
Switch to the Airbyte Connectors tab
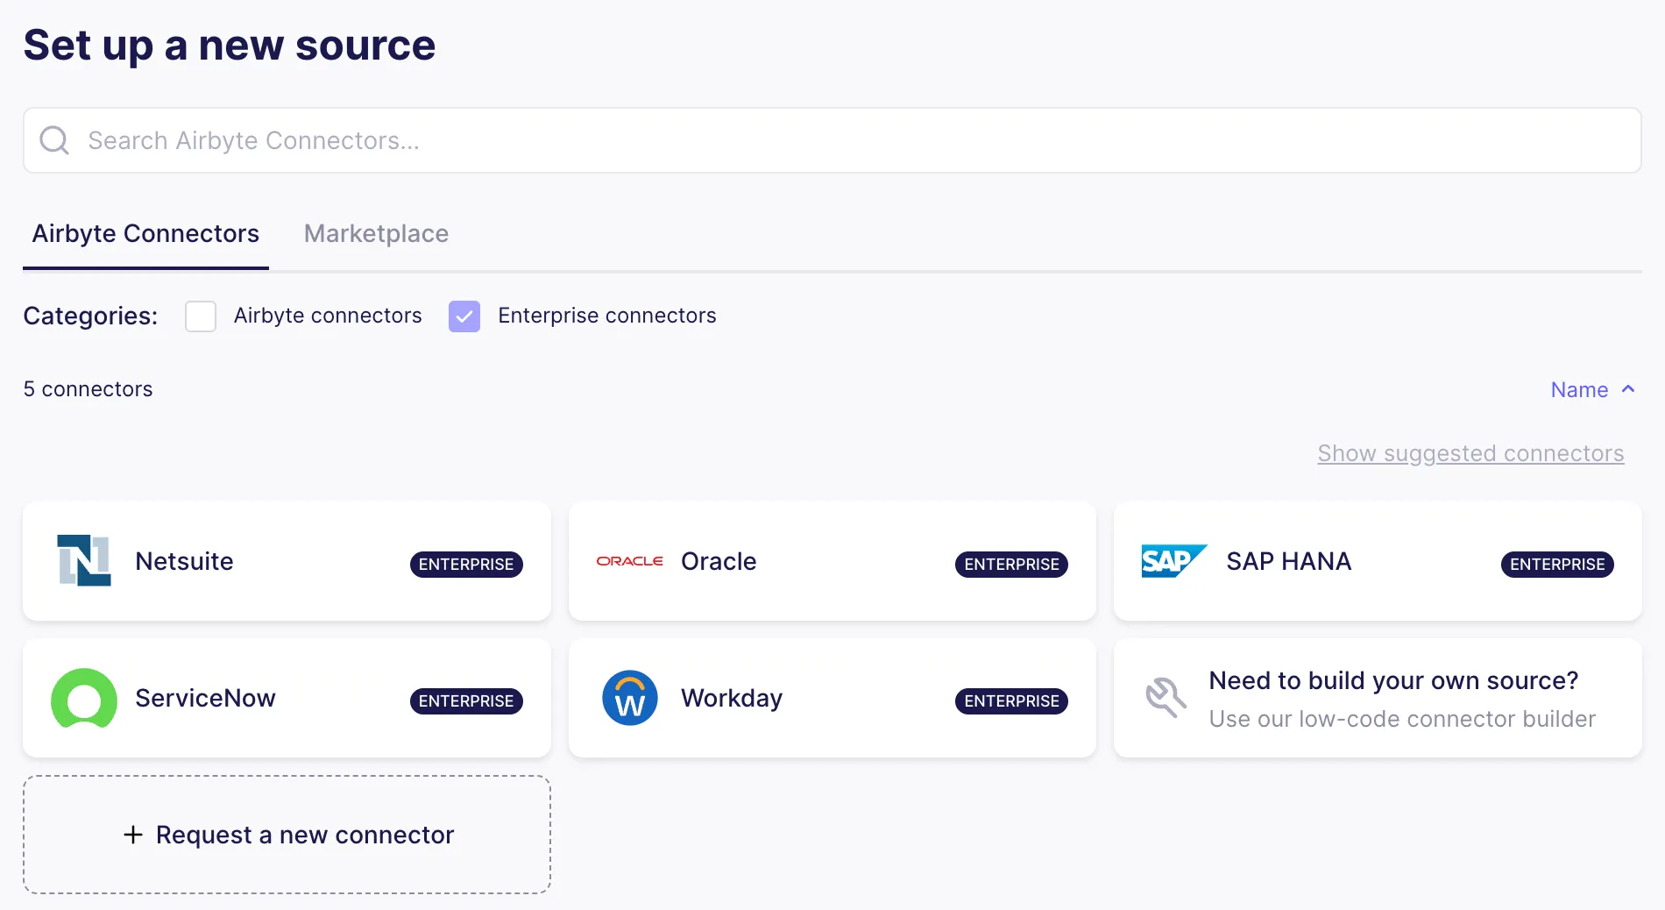[145, 234]
